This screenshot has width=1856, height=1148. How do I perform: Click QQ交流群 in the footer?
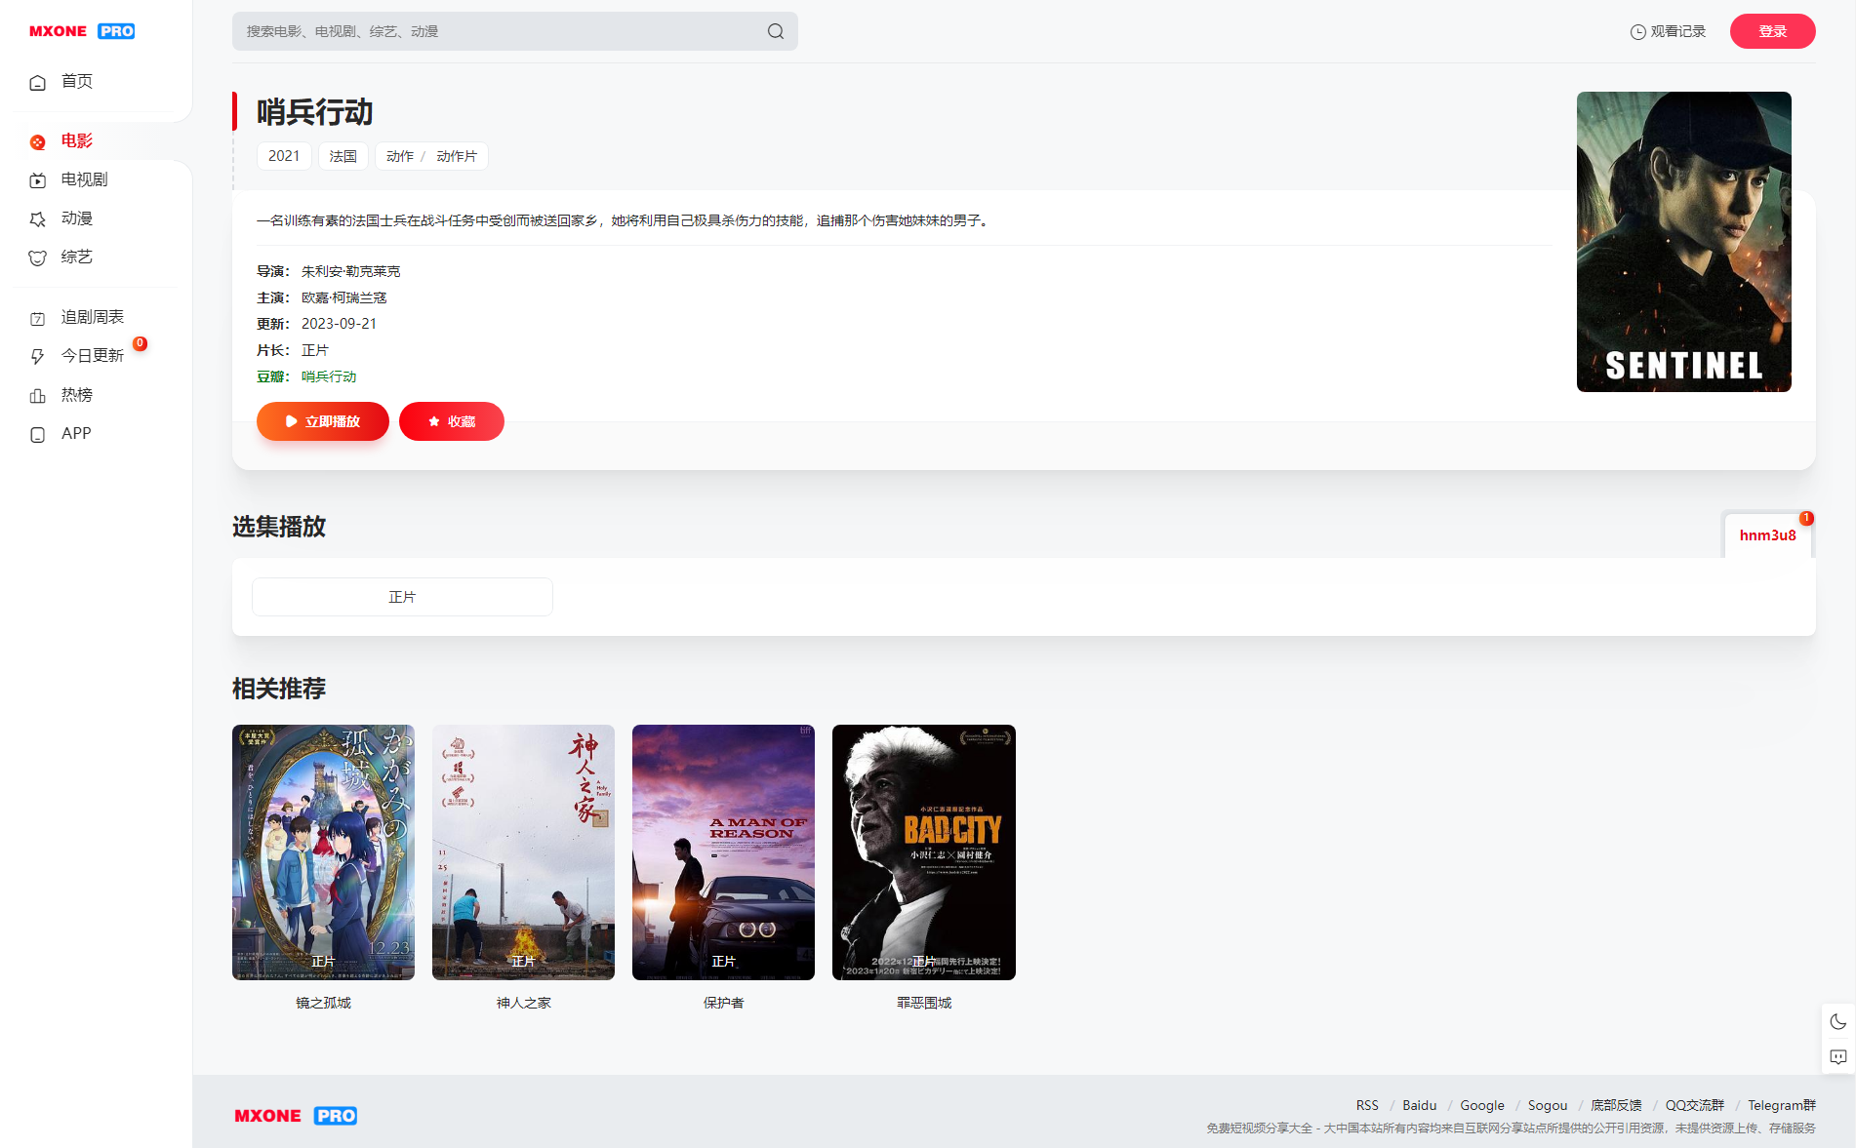[1694, 1105]
